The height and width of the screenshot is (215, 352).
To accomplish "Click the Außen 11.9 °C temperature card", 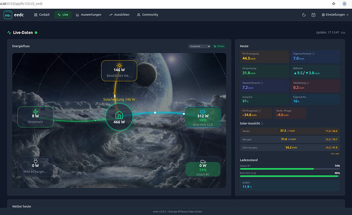I will point(290,185).
